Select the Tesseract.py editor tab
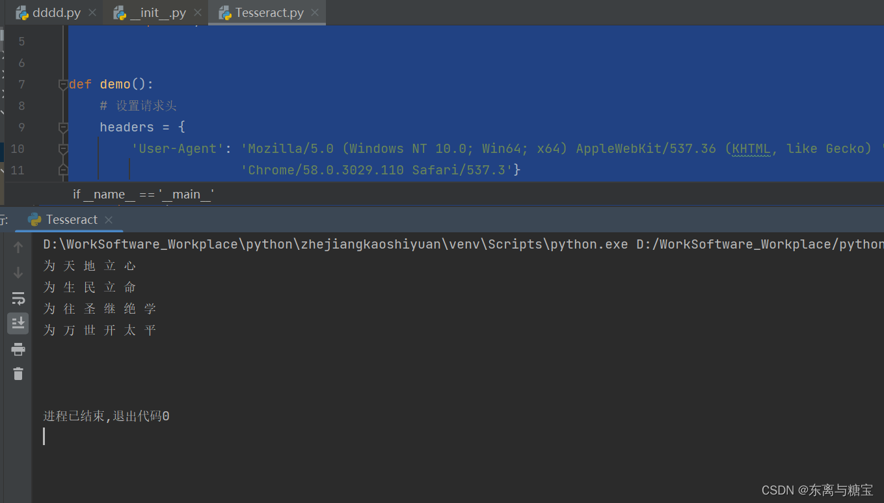The height and width of the screenshot is (503, 884). coord(261,13)
